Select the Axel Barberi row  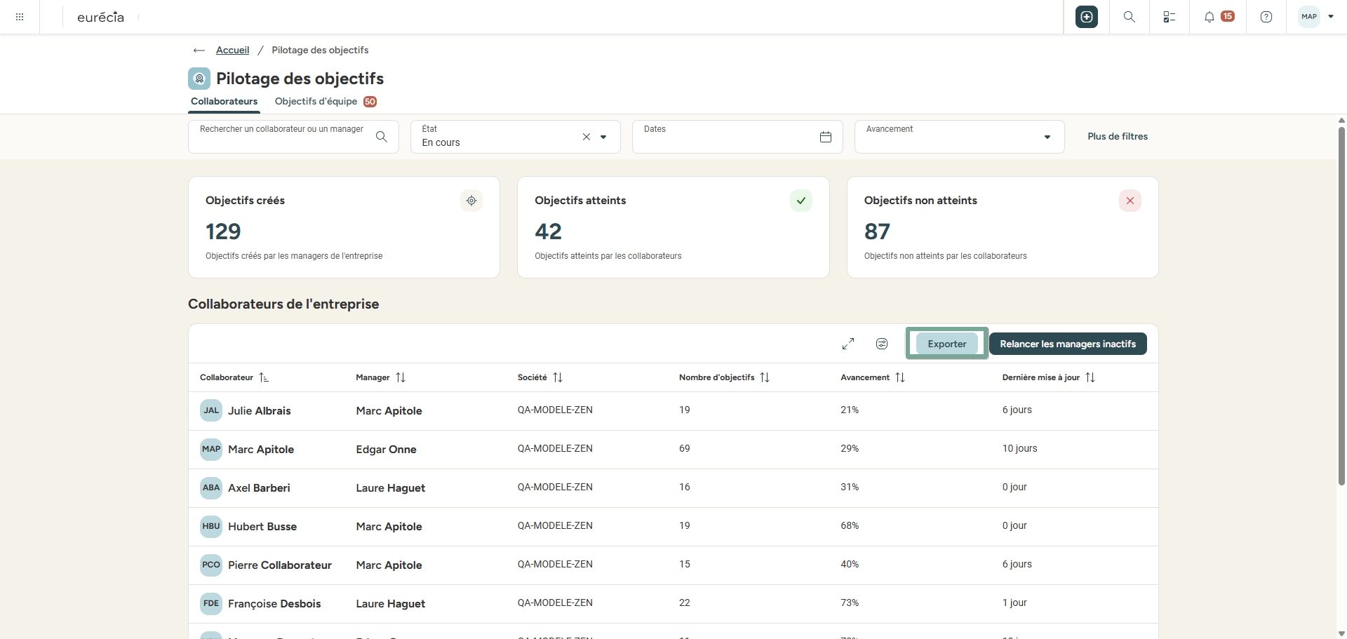point(673,488)
